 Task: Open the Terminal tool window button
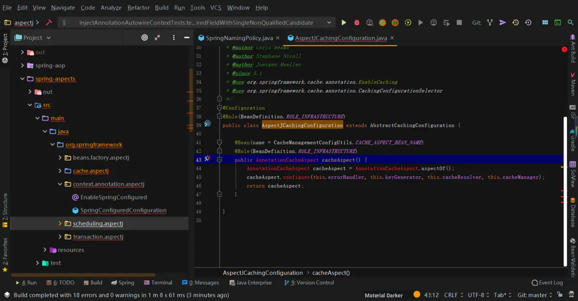click(158, 283)
